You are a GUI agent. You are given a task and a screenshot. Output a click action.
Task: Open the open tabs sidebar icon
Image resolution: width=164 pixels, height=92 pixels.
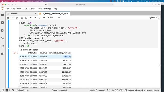[2, 46]
